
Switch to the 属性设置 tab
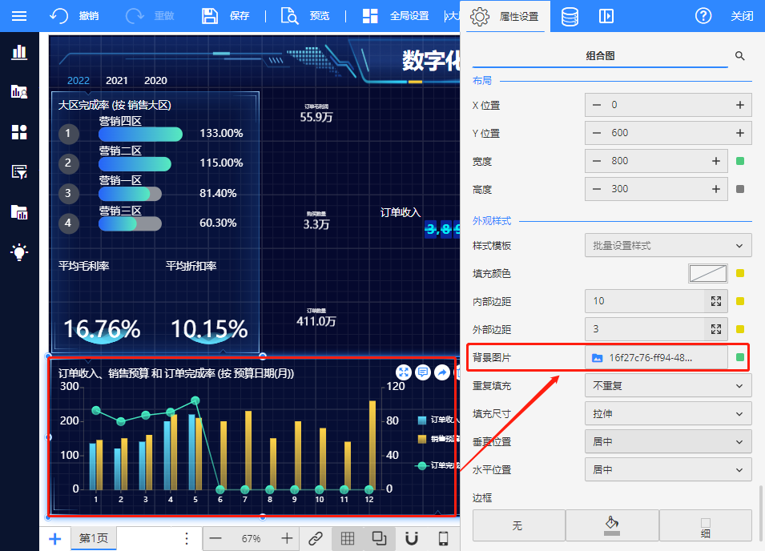tap(505, 16)
